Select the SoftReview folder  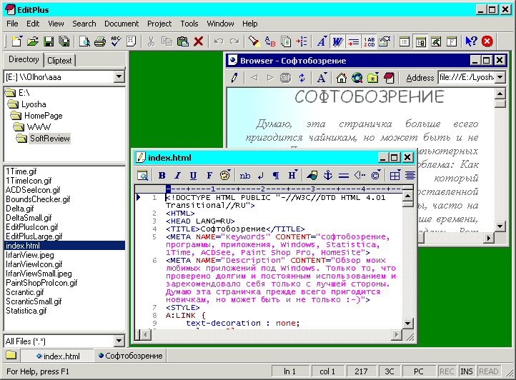(50, 139)
